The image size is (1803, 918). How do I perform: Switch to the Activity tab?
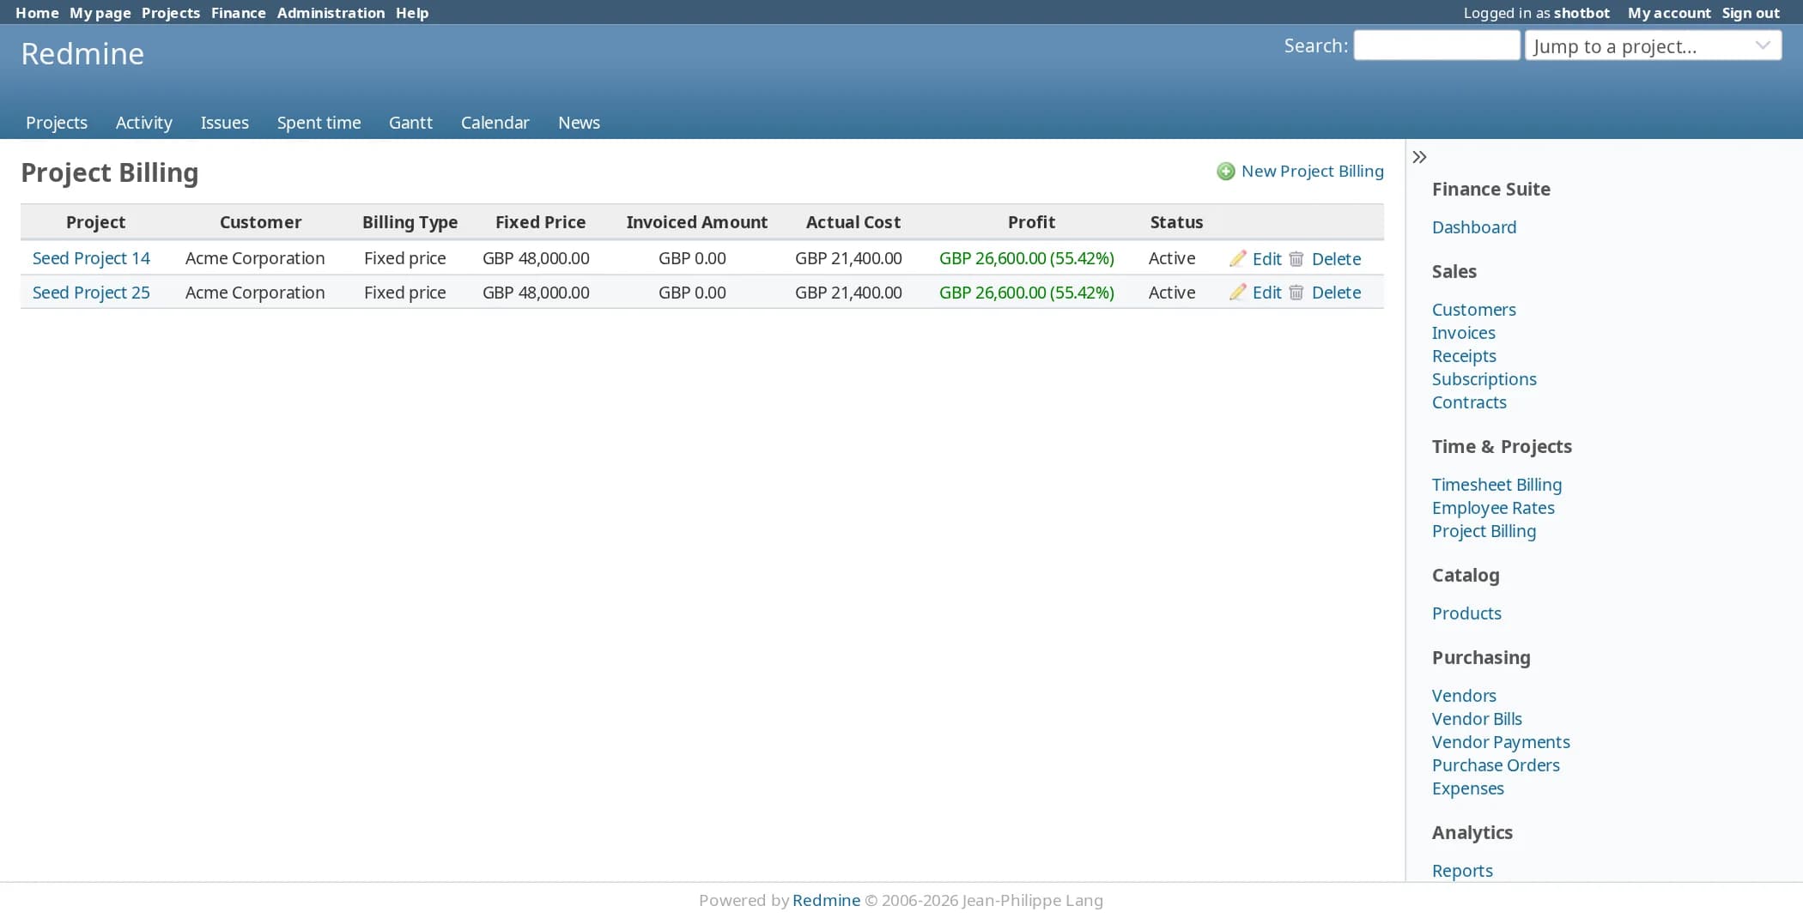pos(144,123)
